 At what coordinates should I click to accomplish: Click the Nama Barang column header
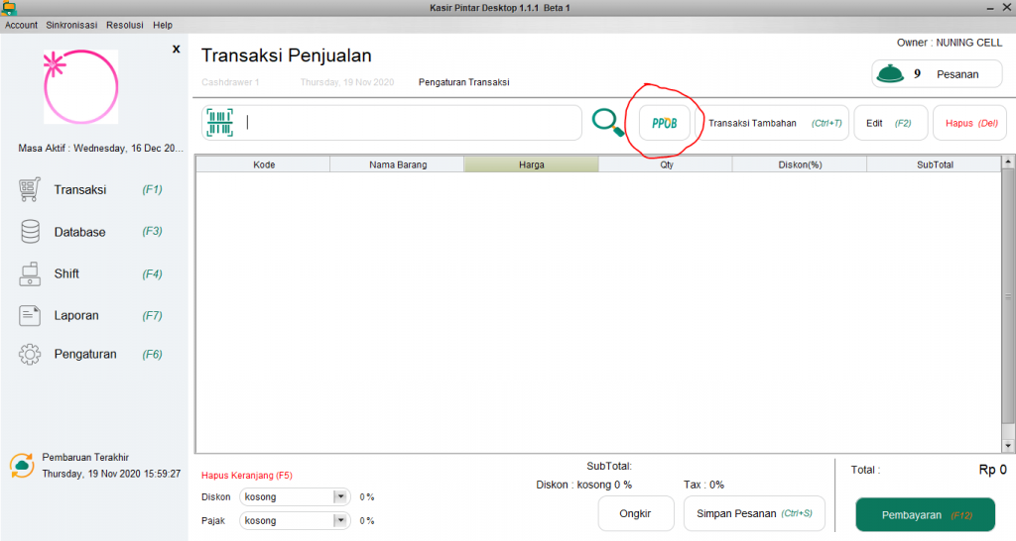pos(397,164)
